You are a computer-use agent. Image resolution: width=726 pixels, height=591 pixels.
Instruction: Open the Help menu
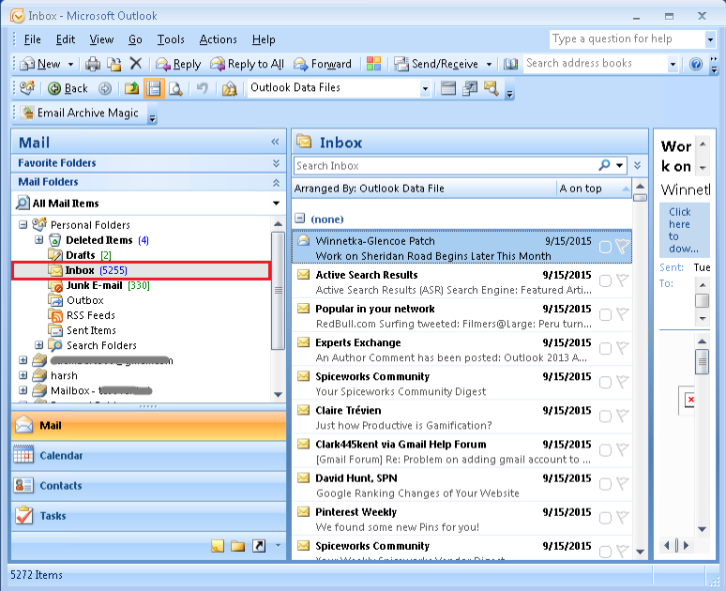[x=264, y=39]
